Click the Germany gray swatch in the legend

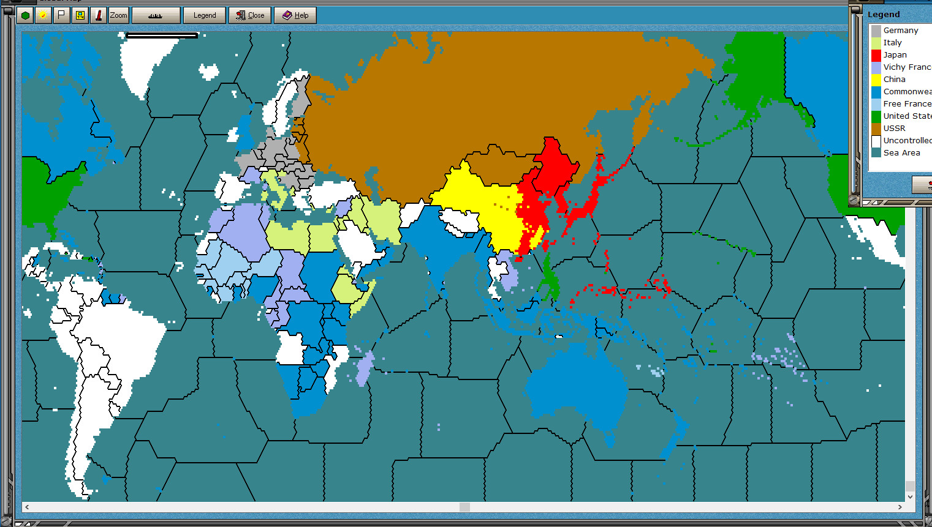876,31
